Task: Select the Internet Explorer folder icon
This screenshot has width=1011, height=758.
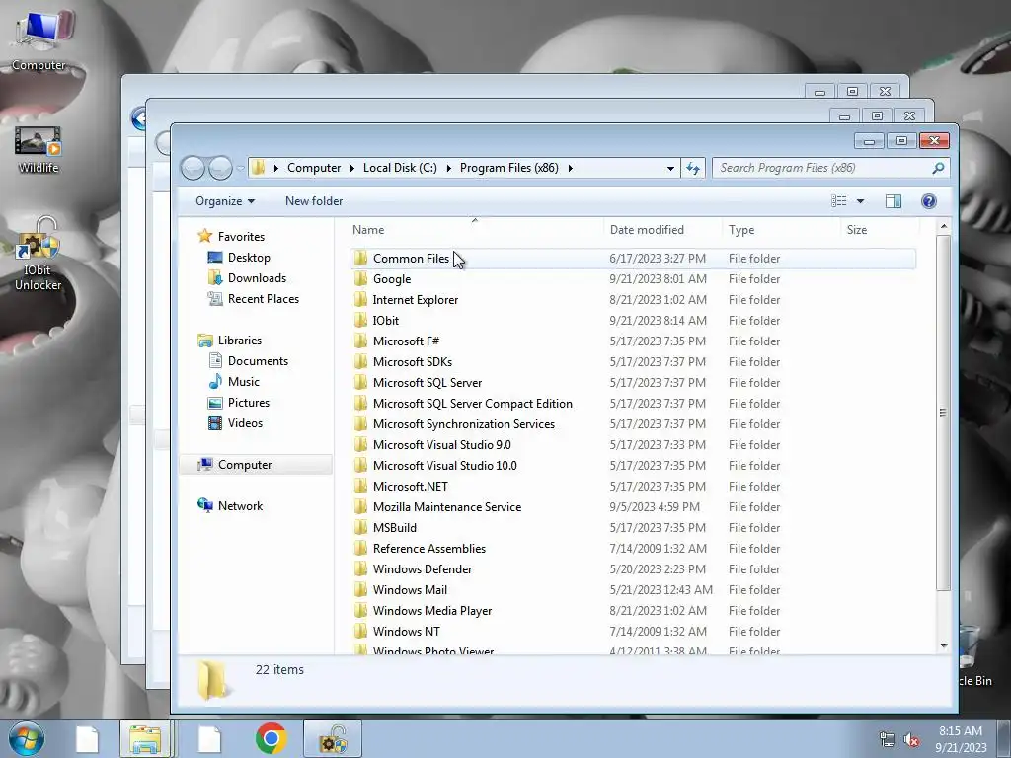Action: point(360,300)
